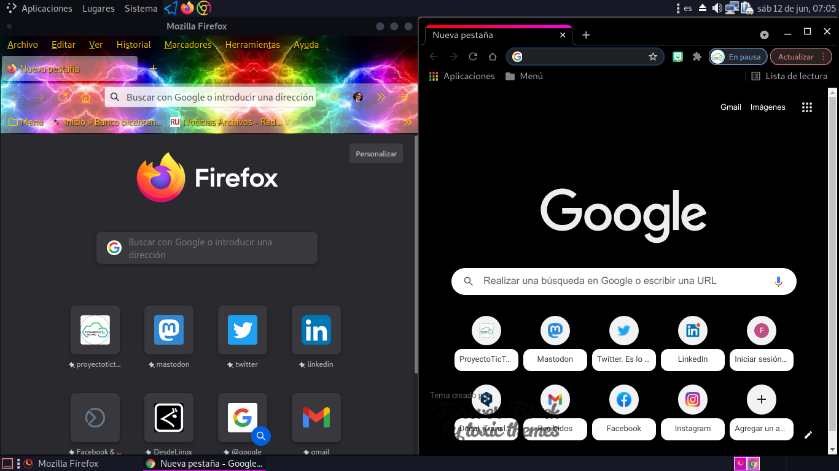This screenshot has width=839, height=471.
Task: Open the Herramientas menu
Action: 252,45
